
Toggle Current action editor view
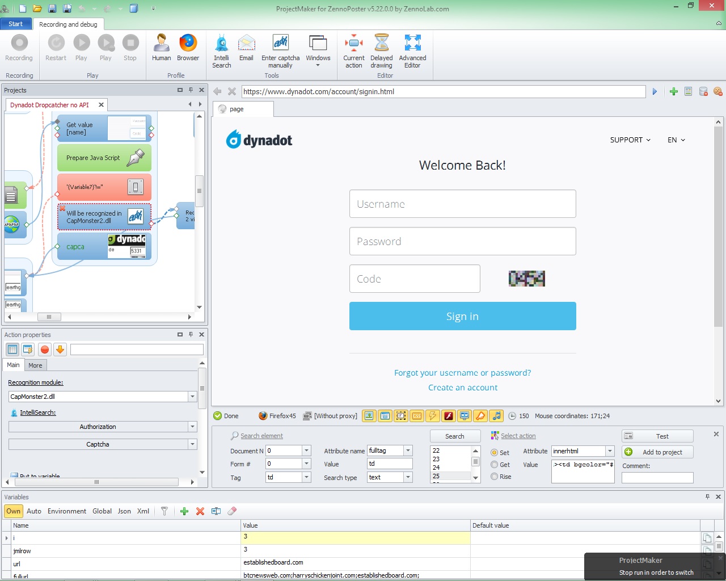(x=354, y=51)
